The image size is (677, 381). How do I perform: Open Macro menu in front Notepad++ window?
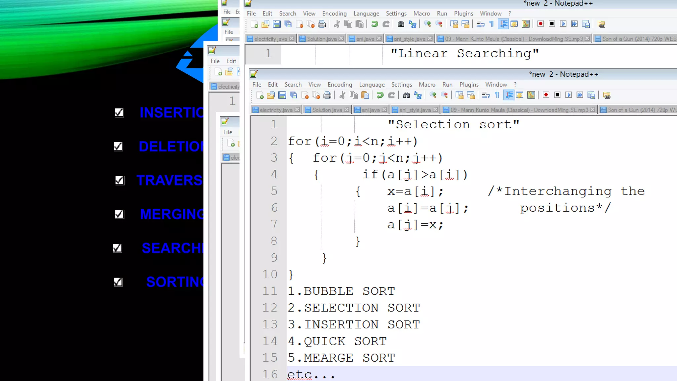coord(427,85)
